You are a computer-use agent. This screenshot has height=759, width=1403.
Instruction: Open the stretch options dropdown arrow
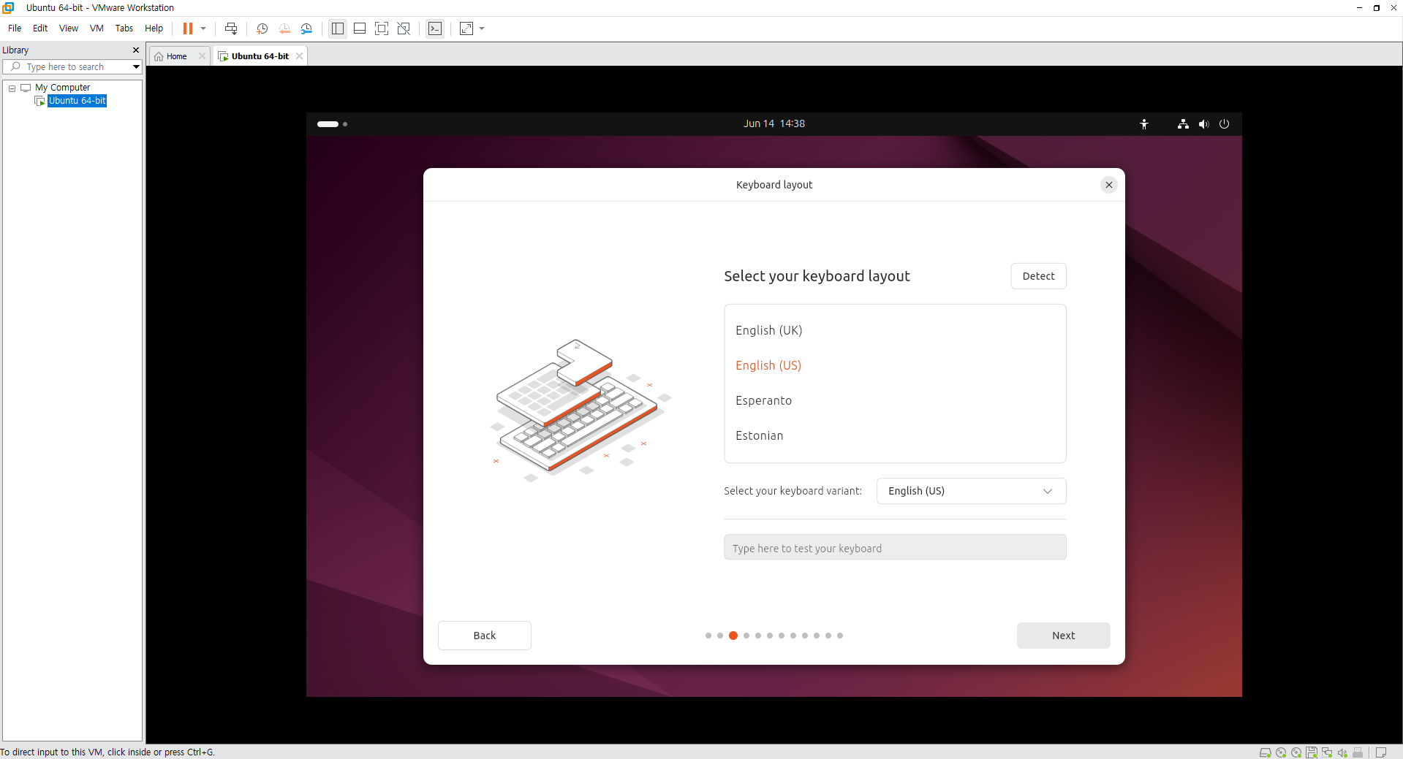[482, 28]
